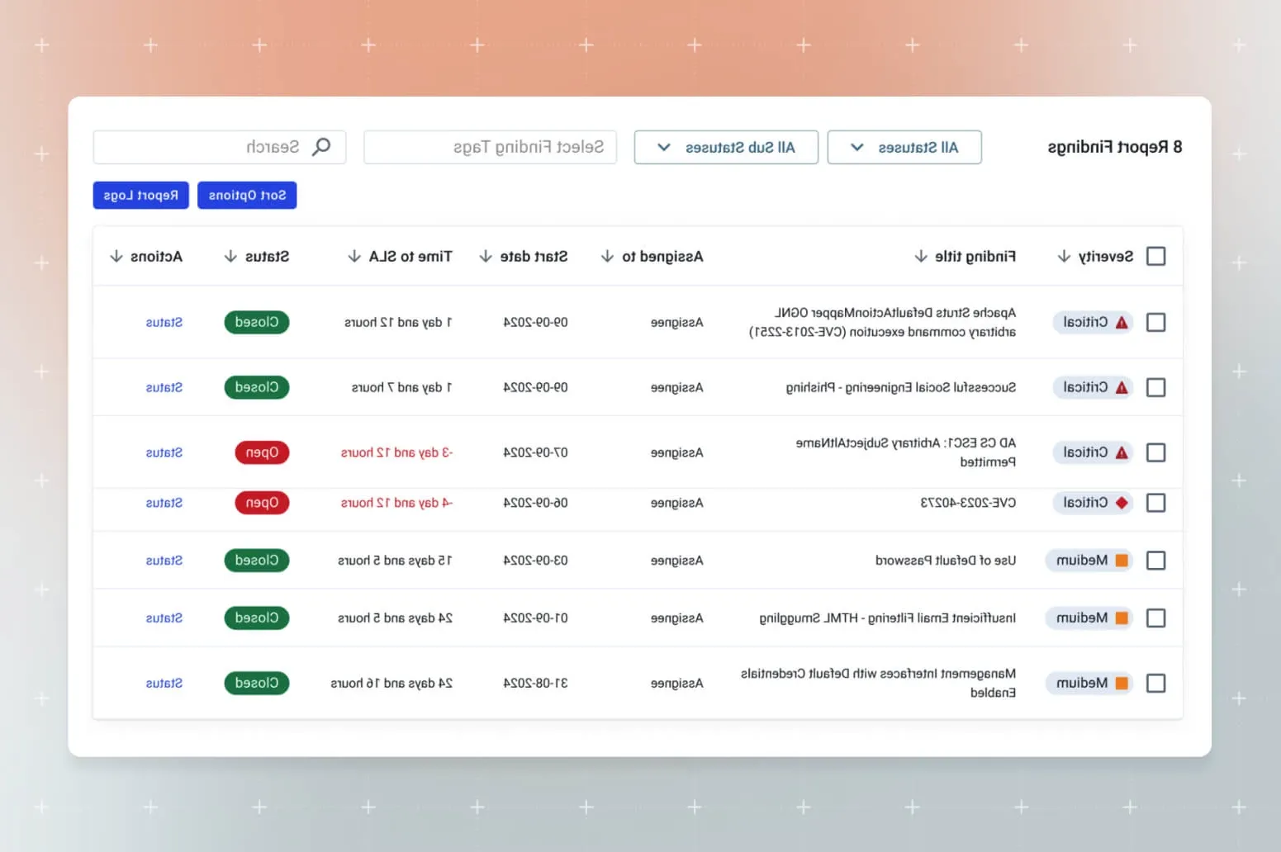
Task: Click the red diamond icon on CVE-2023-40273 row
Action: (x=1122, y=503)
